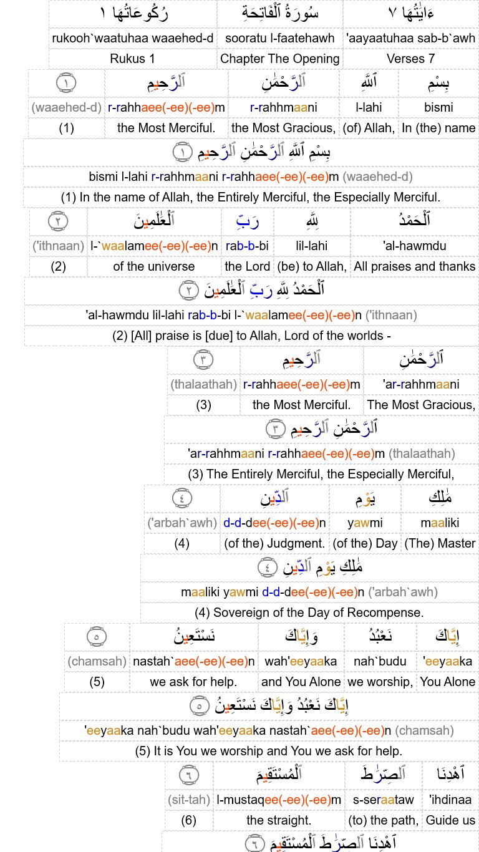Click the transliteration "maaliki"
This screenshot has height=852, width=479.
pos(440,523)
